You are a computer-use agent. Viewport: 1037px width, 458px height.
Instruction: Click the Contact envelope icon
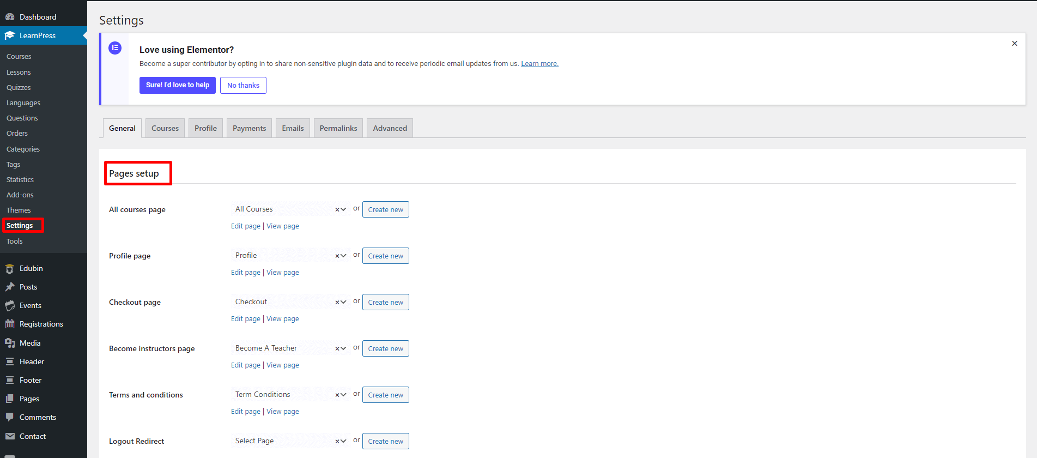click(x=10, y=436)
